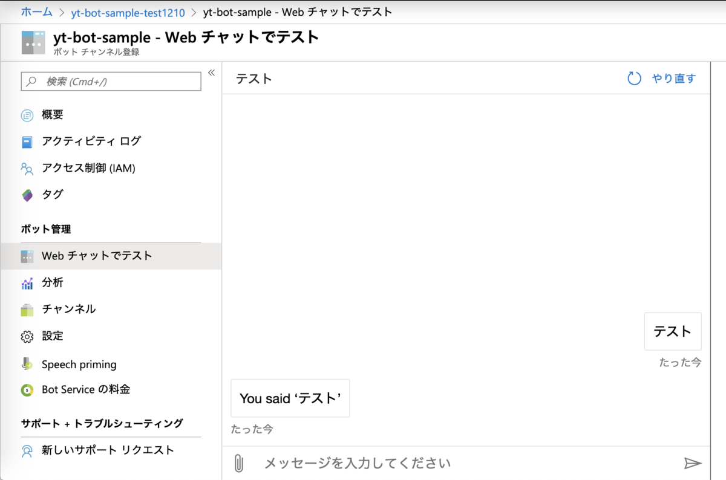726x480 pixels.
Task: Open アクセス制御 (IAM) via its icon
Action: (x=27, y=167)
